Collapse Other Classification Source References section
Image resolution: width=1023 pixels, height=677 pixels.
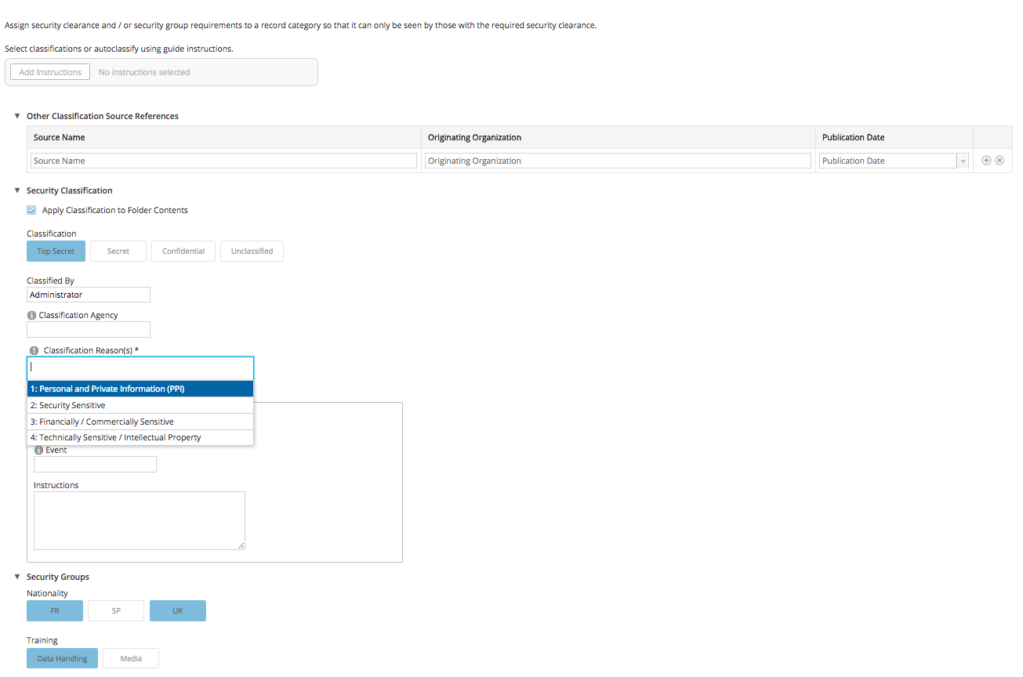(17, 116)
